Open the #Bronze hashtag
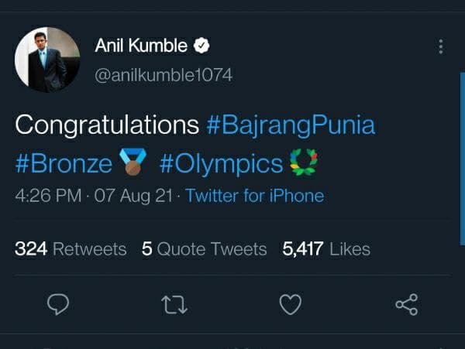Screen dimensions: 465x349 64,164
